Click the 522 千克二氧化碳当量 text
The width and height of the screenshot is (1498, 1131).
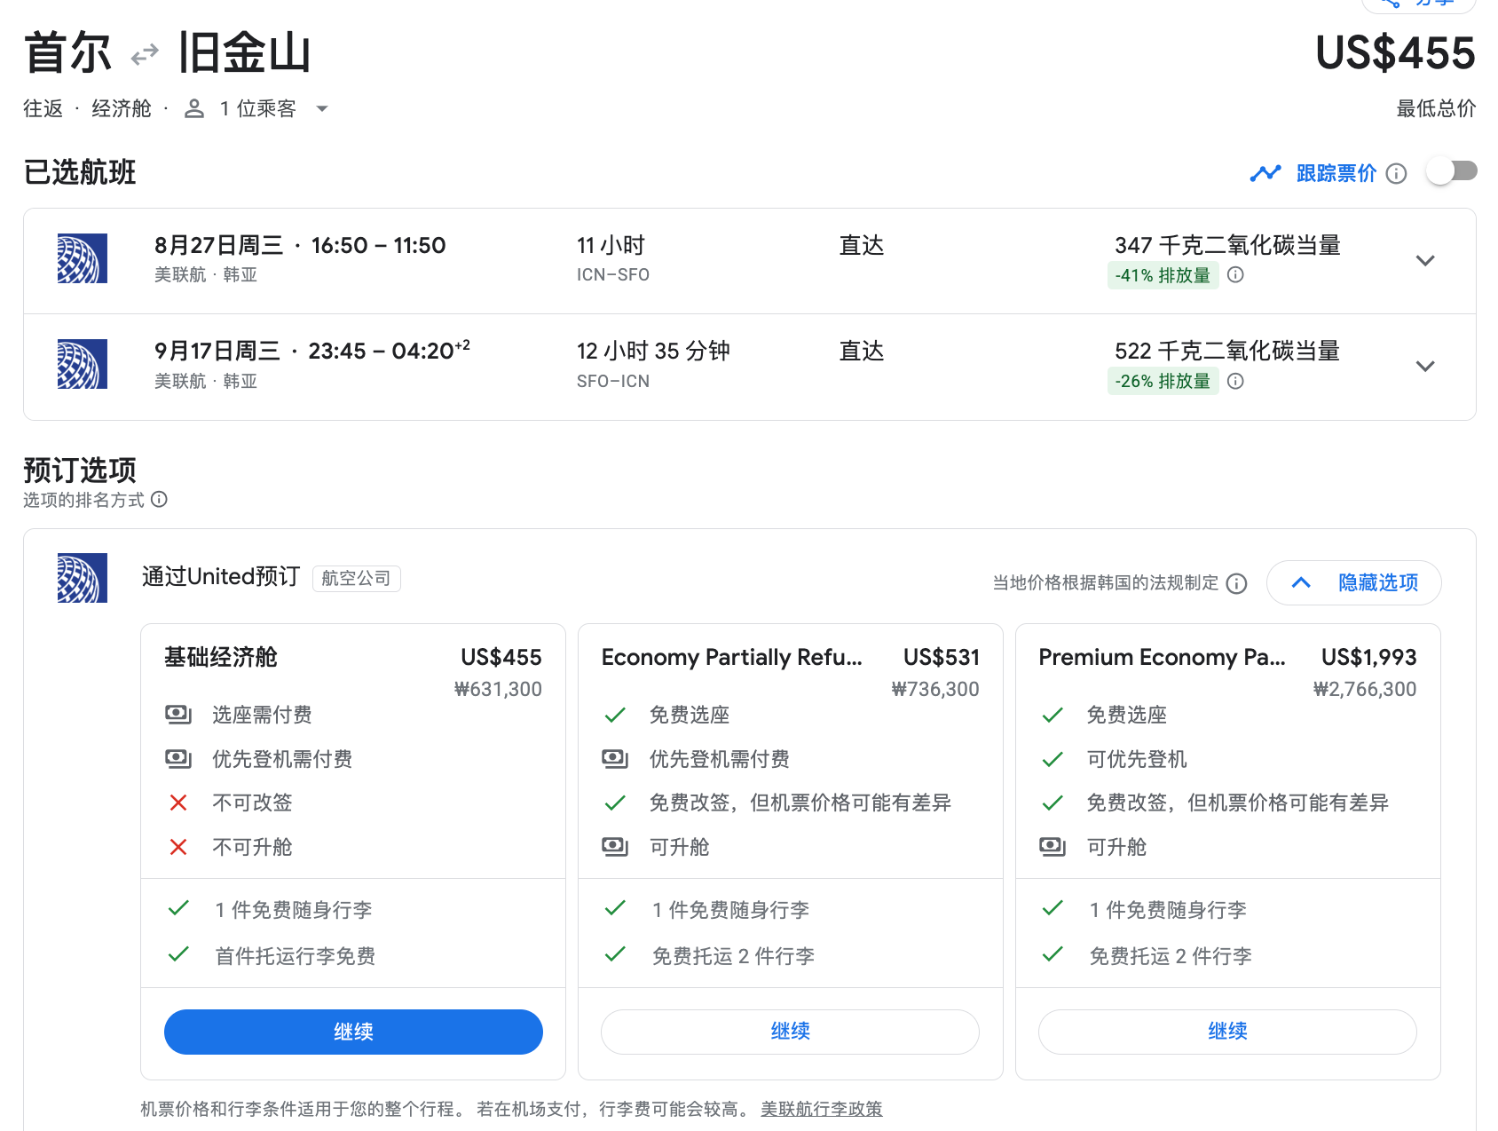pos(1227,351)
